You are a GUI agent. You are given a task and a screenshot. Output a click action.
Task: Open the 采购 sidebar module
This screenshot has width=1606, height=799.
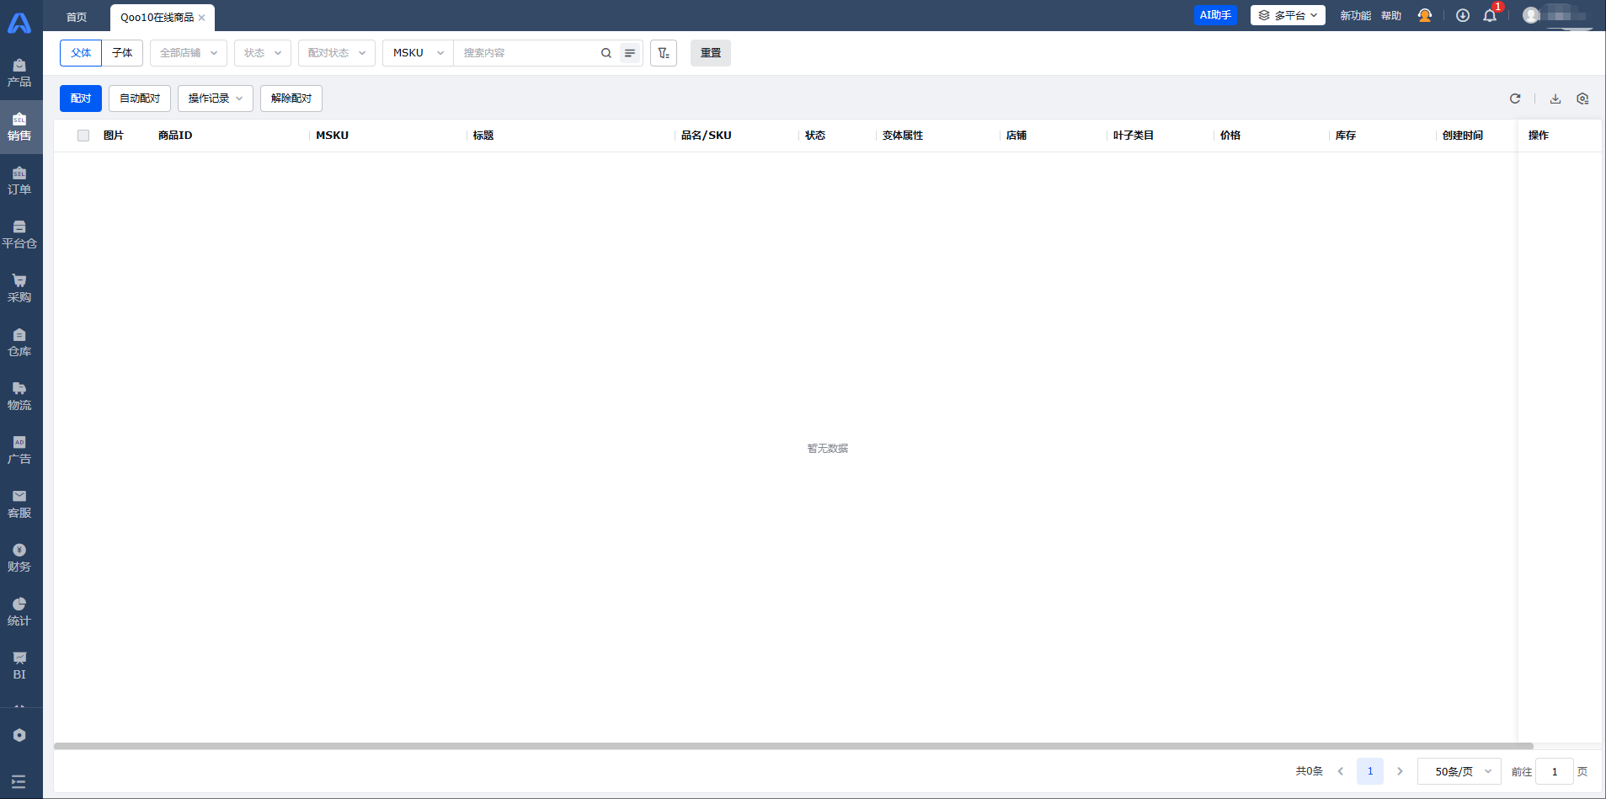tap(19, 289)
